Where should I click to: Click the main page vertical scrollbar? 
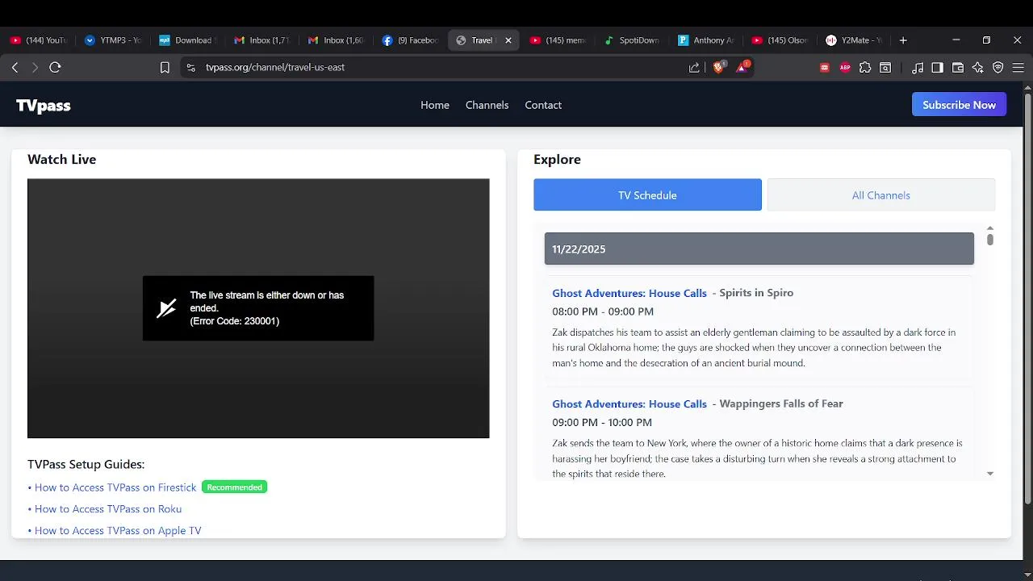[1027, 299]
